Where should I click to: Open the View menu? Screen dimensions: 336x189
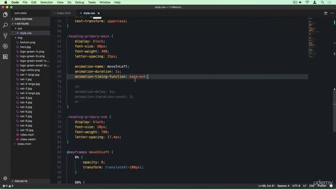click(x=60, y=2)
